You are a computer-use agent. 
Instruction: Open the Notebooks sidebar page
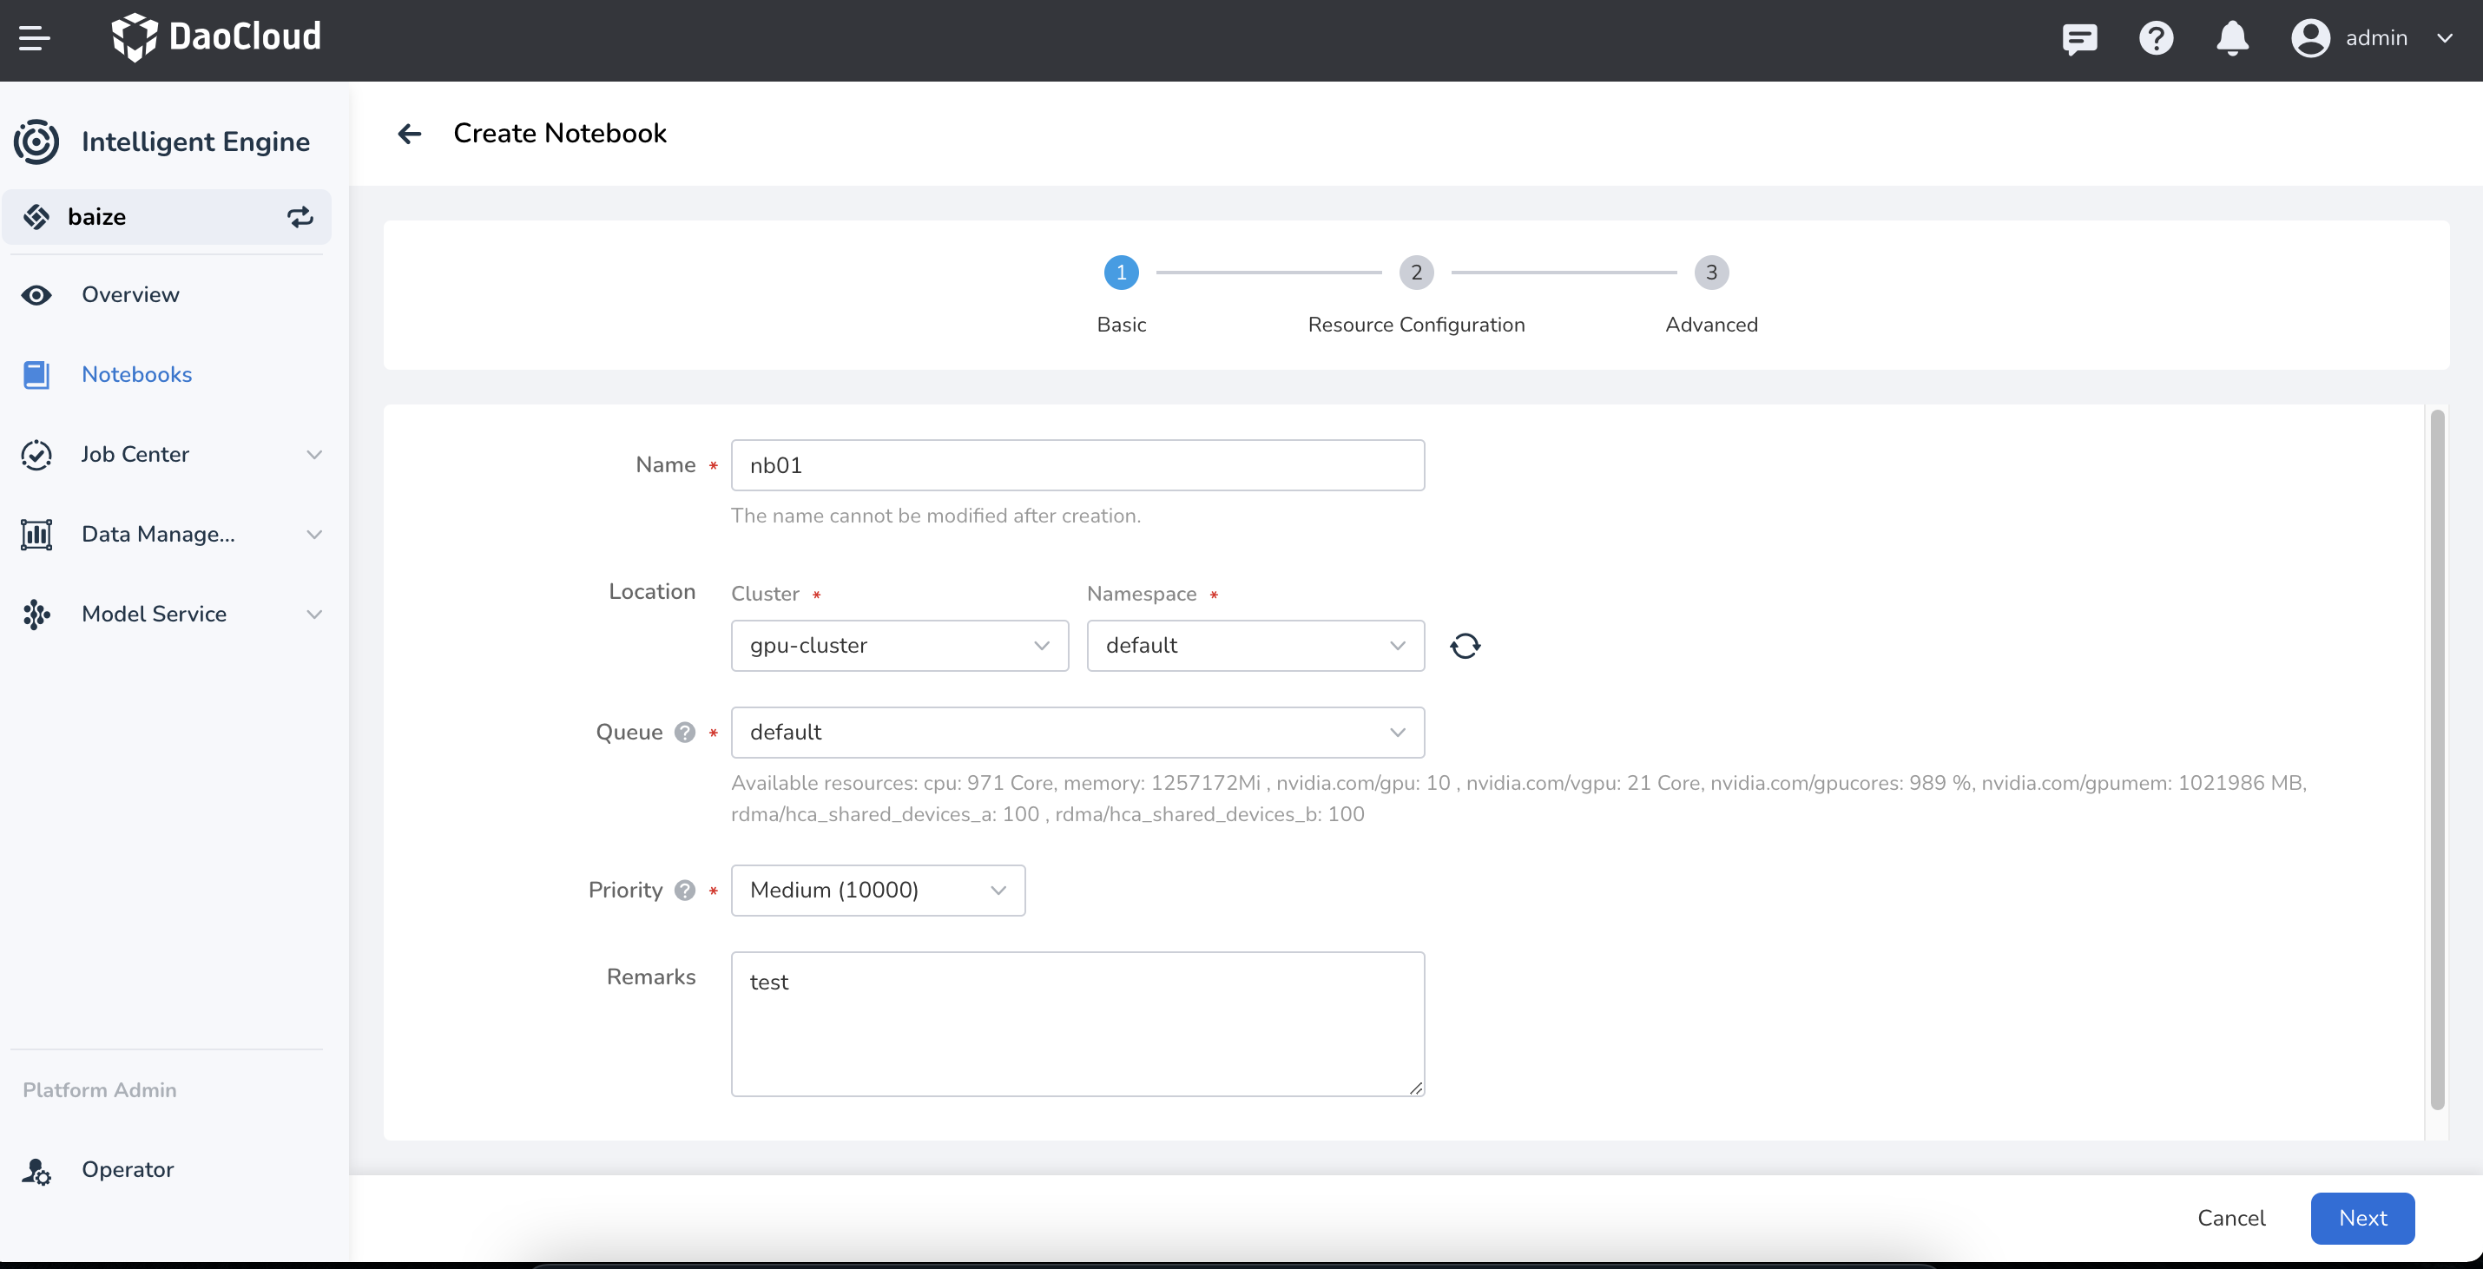tap(136, 375)
